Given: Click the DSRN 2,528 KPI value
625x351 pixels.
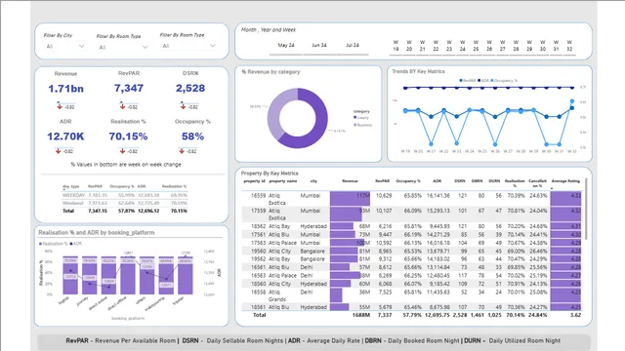Looking at the screenshot, I should (x=190, y=89).
